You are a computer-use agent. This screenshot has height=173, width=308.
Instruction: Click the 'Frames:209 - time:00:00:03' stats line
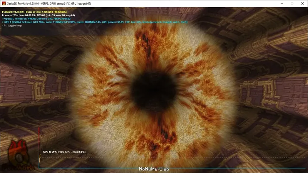38,15
